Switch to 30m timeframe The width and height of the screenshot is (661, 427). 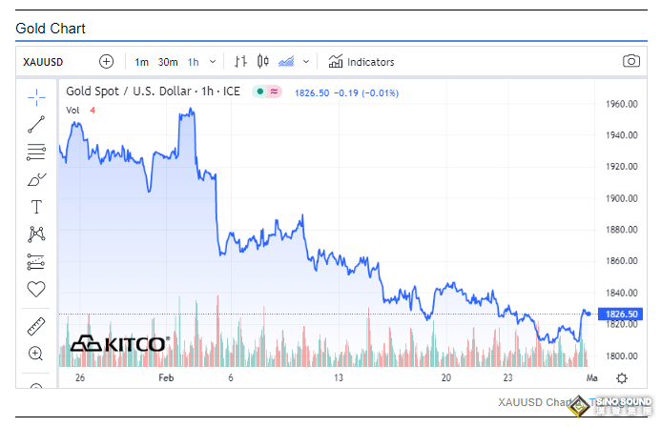coord(167,62)
